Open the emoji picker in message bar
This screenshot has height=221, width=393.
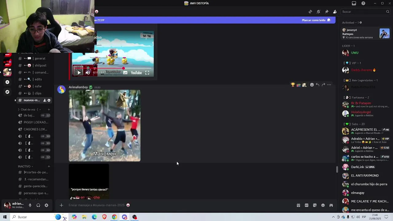pos(323,205)
